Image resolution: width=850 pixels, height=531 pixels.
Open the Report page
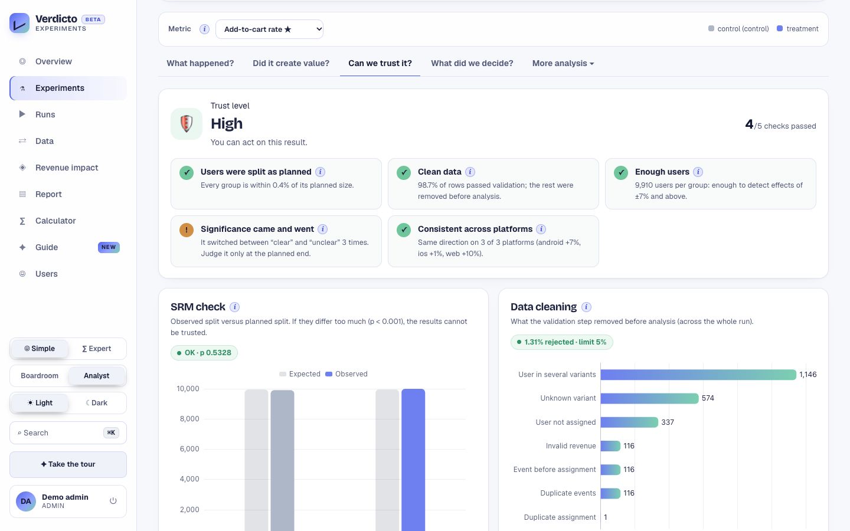tap(68, 194)
